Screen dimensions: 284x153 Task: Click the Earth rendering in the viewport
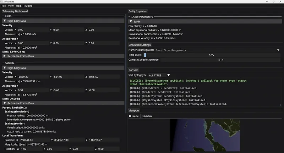[205, 135]
